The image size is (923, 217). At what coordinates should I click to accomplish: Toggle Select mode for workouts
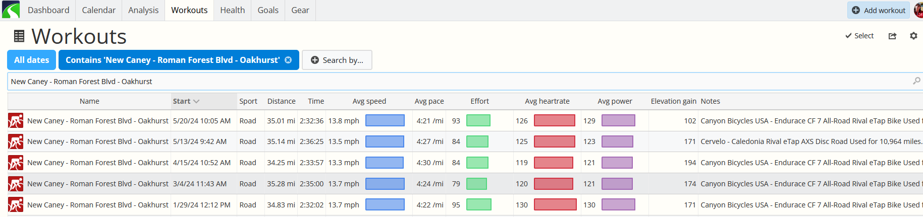pos(859,36)
